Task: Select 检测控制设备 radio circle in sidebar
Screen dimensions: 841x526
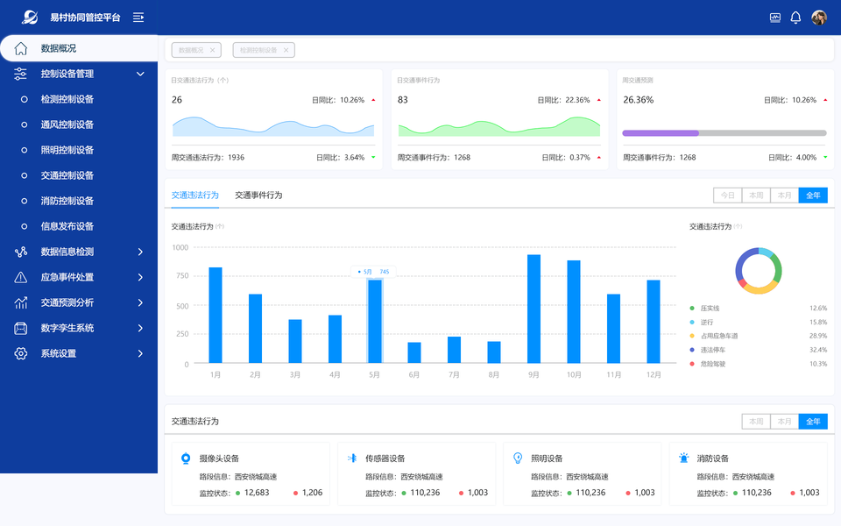Action: click(24, 99)
